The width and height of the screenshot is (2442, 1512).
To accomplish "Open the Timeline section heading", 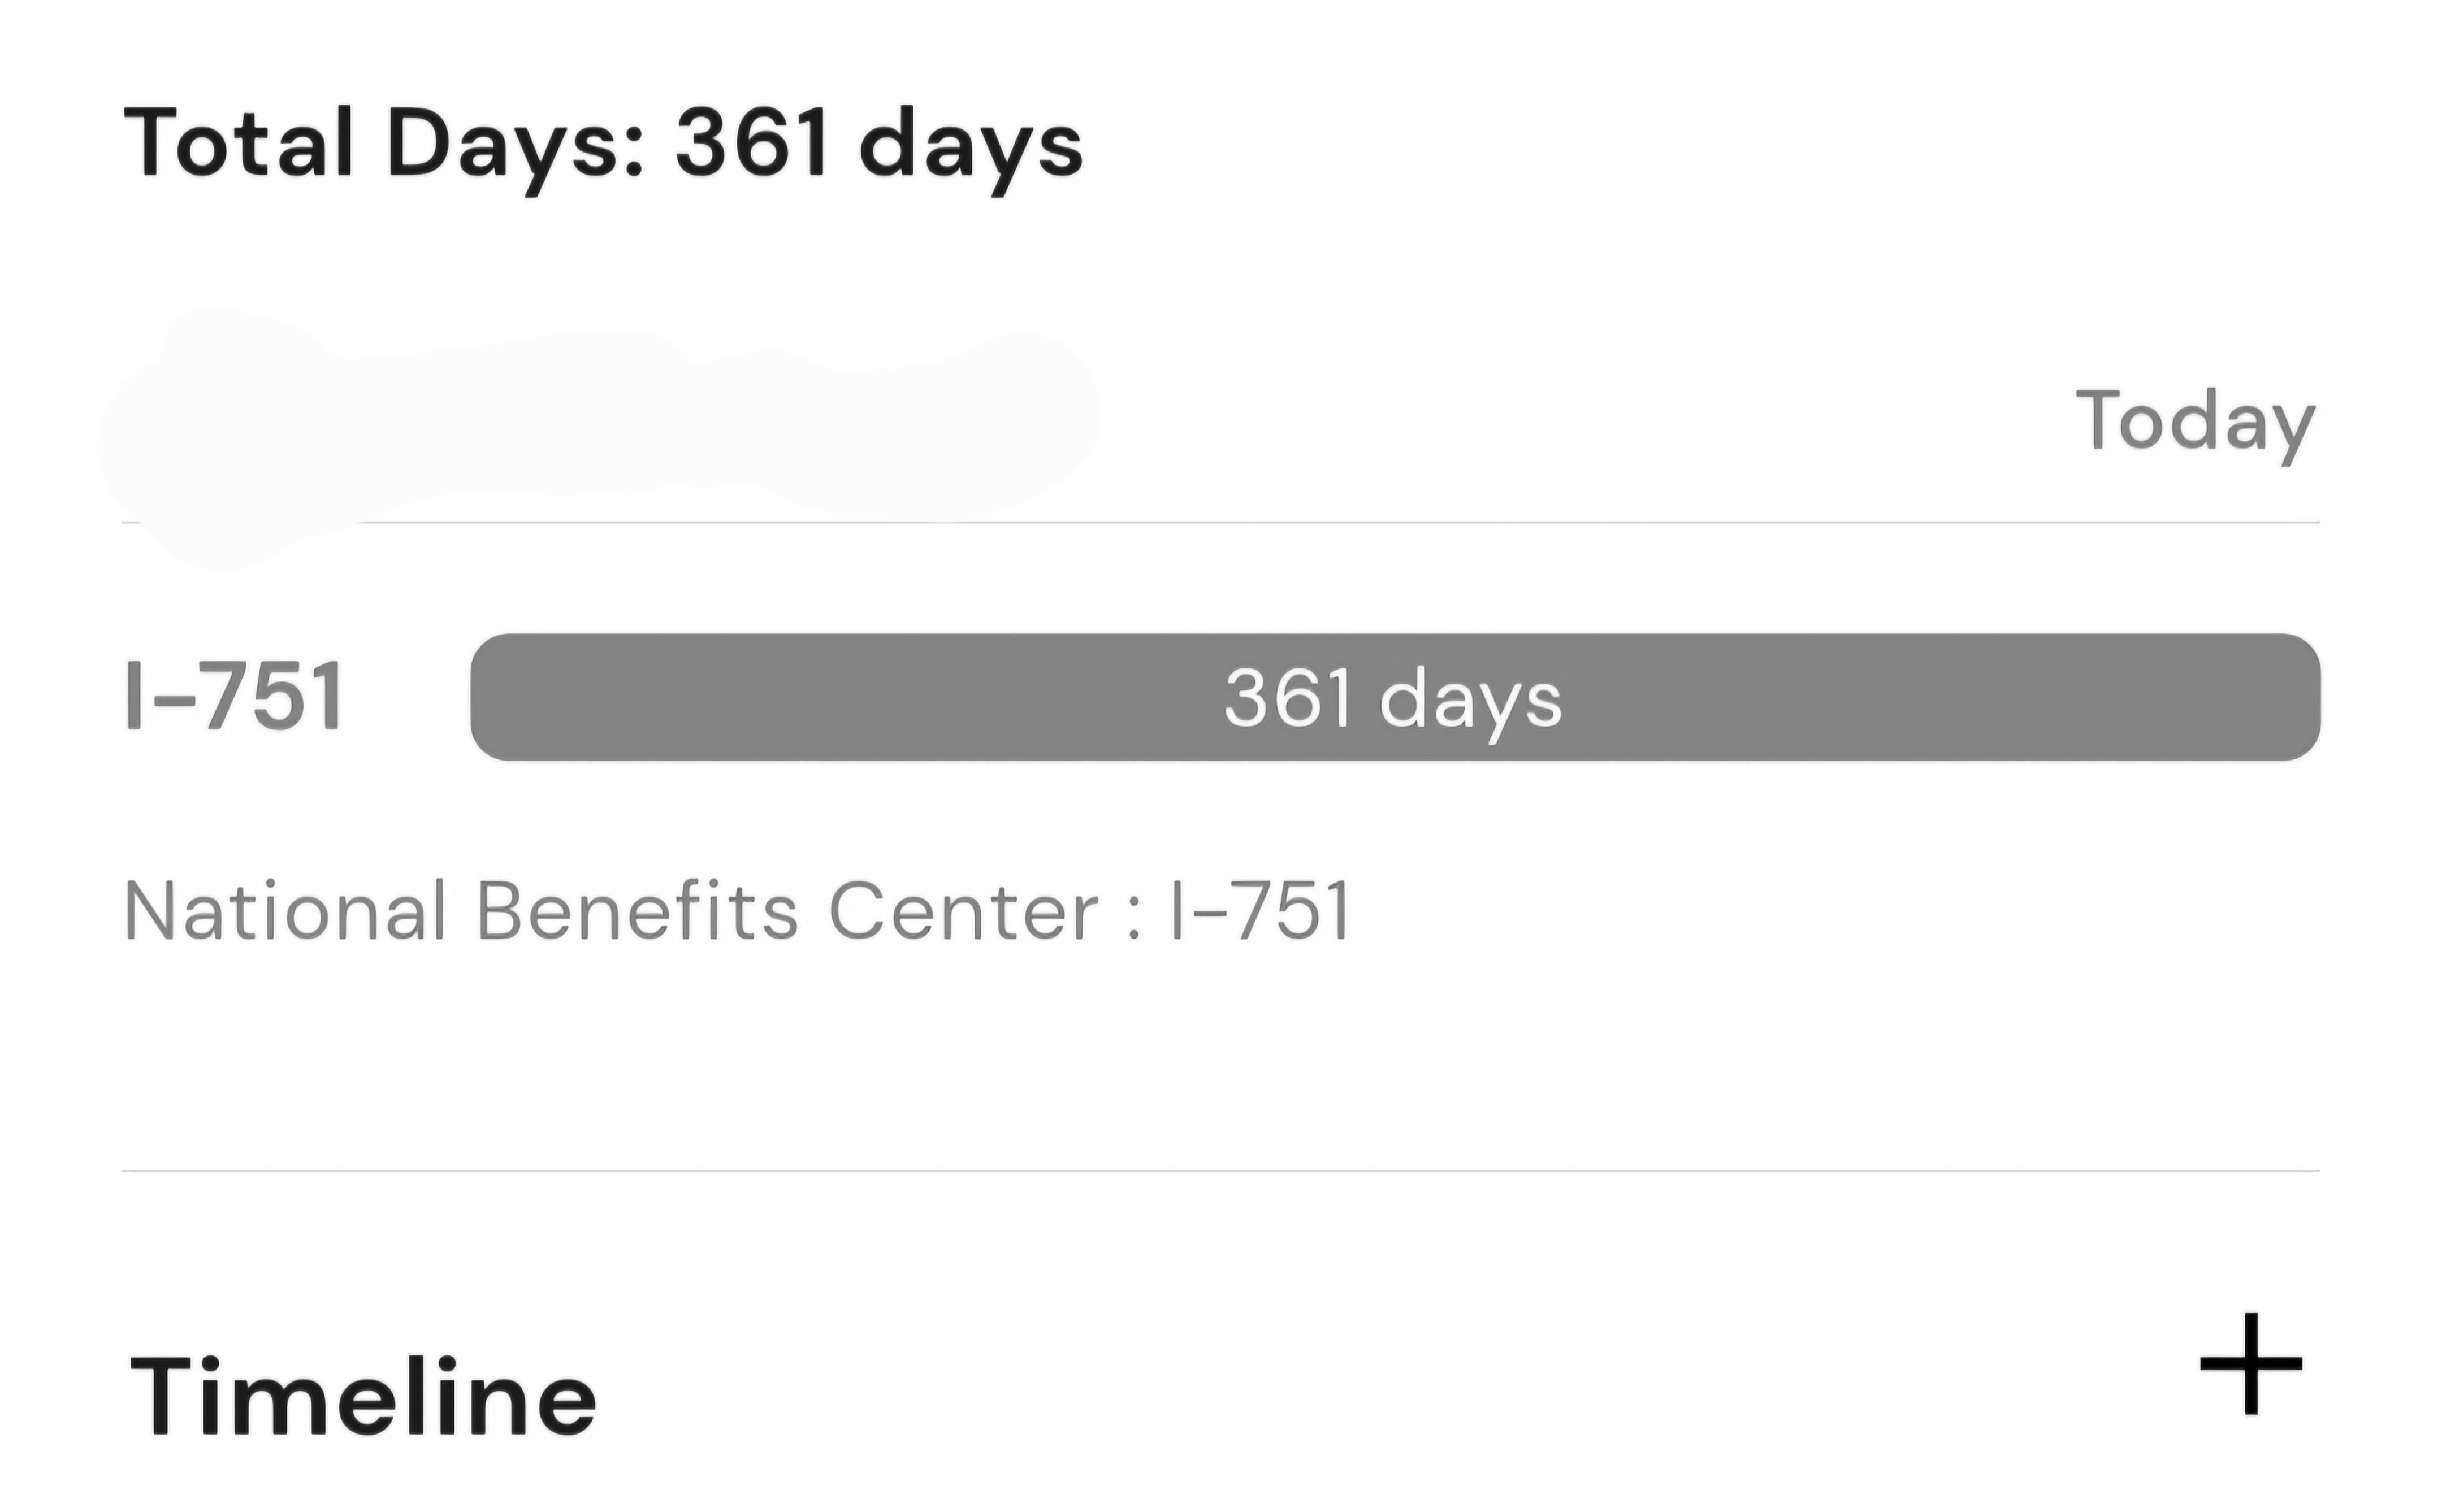I will pos(362,1396).
